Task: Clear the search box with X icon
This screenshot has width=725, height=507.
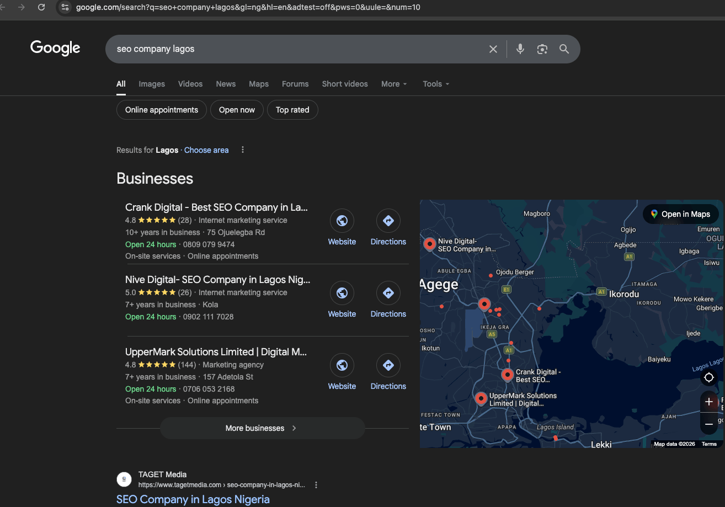Action: (493, 49)
